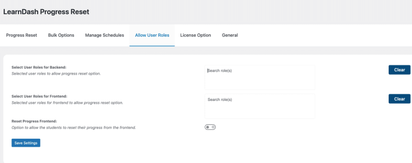The height and width of the screenshot is (163, 412).
Task: Go to the Manage Schedules tab
Action: click(x=105, y=35)
